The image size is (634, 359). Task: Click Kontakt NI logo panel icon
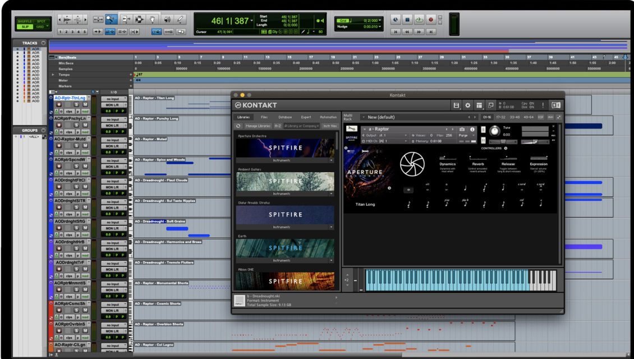tap(556, 105)
